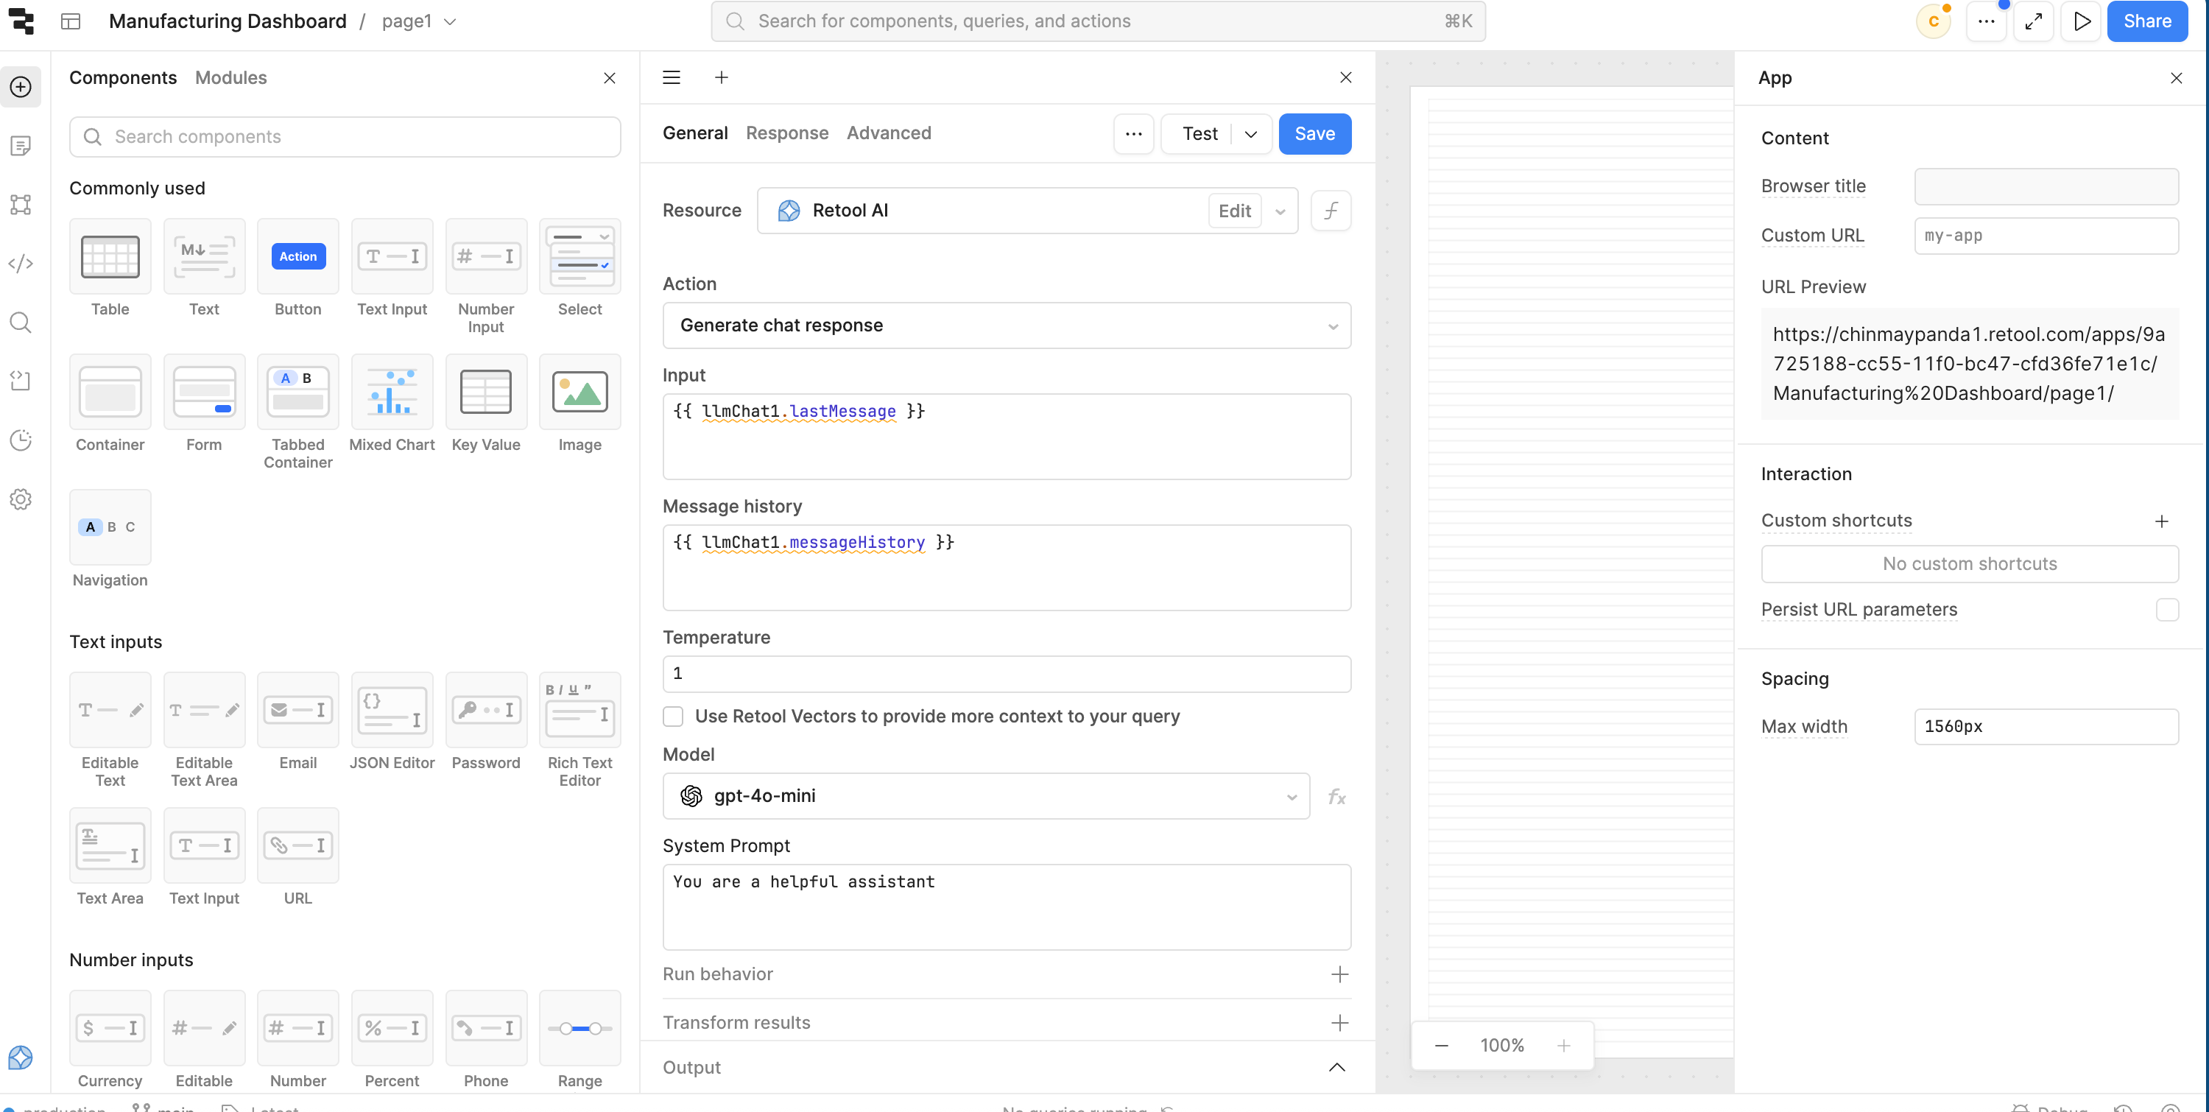The width and height of the screenshot is (2209, 1112).
Task: Select the Range slider component
Action: [579, 1028]
